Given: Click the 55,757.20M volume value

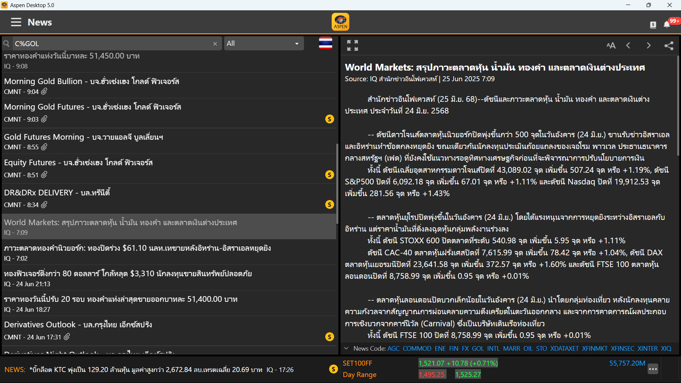Looking at the screenshot, I should 627,363.
